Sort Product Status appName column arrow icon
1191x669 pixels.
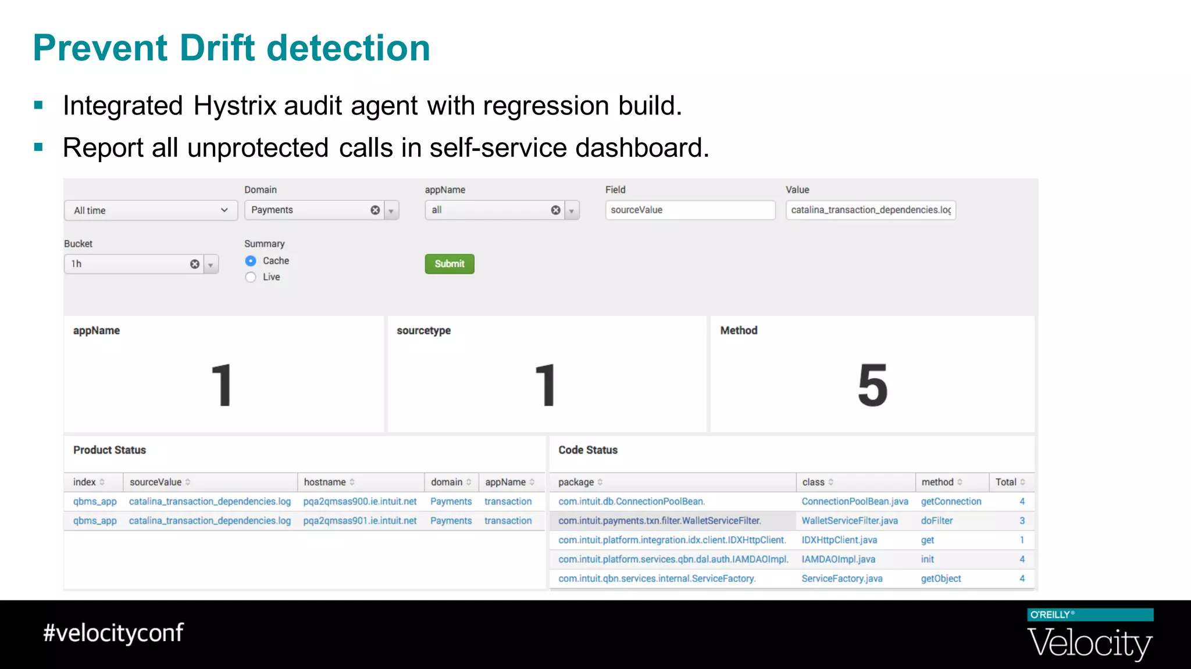point(532,482)
